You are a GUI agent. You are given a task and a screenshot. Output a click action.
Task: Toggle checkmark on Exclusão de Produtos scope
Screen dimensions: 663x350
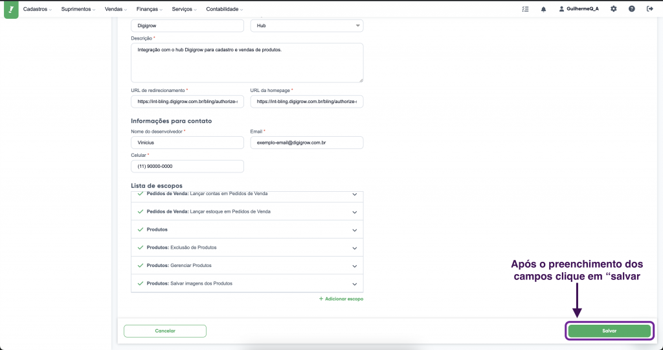coord(140,248)
